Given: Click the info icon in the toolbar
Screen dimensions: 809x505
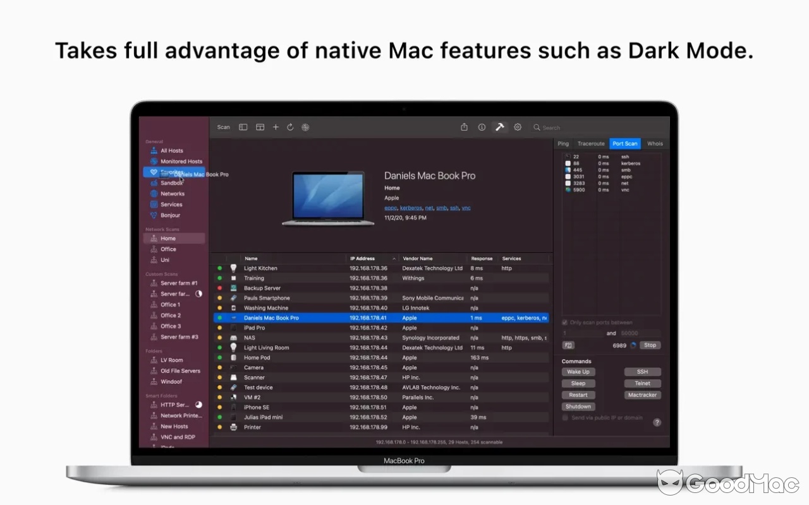Looking at the screenshot, I should [482, 127].
